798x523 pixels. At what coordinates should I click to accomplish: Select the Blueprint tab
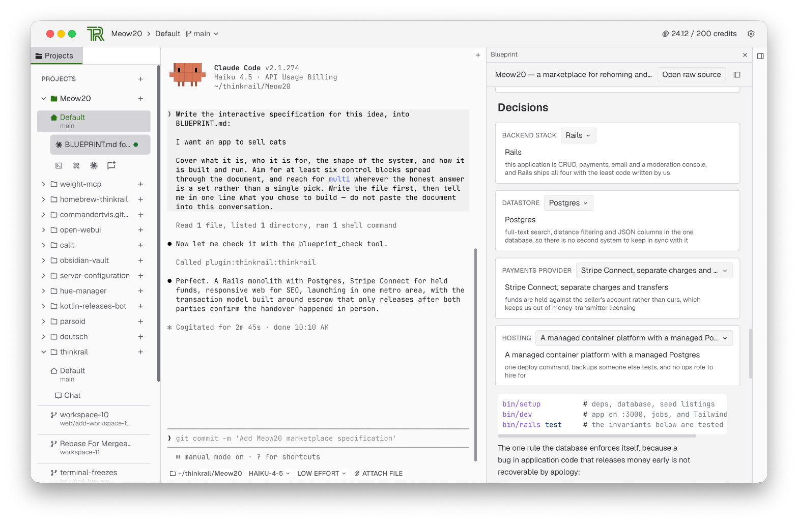pos(504,54)
